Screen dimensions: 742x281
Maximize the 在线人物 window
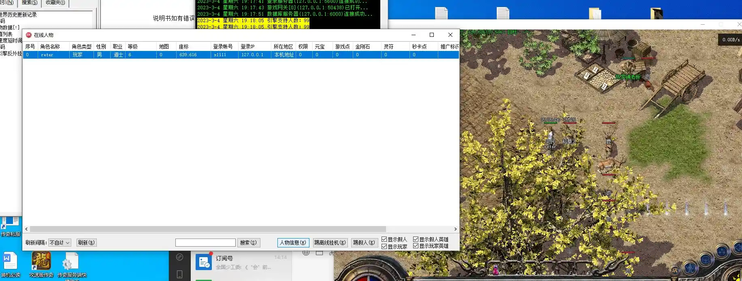[x=432, y=35]
